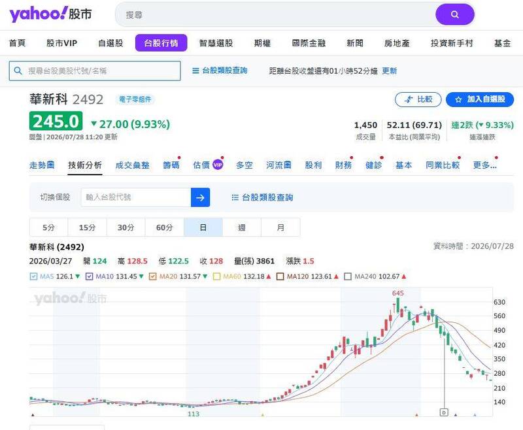This screenshot has width=523, height=430.
Task: Open 智慧選股 in main navigation
Action: tap(216, 43)
